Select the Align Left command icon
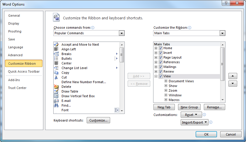 tap(56, 49)
